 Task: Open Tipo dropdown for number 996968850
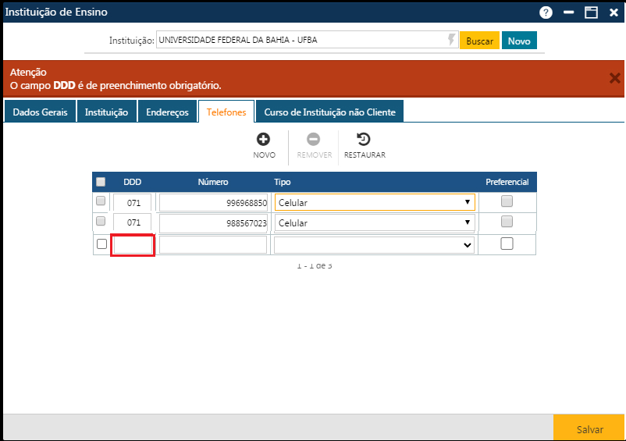375,202
